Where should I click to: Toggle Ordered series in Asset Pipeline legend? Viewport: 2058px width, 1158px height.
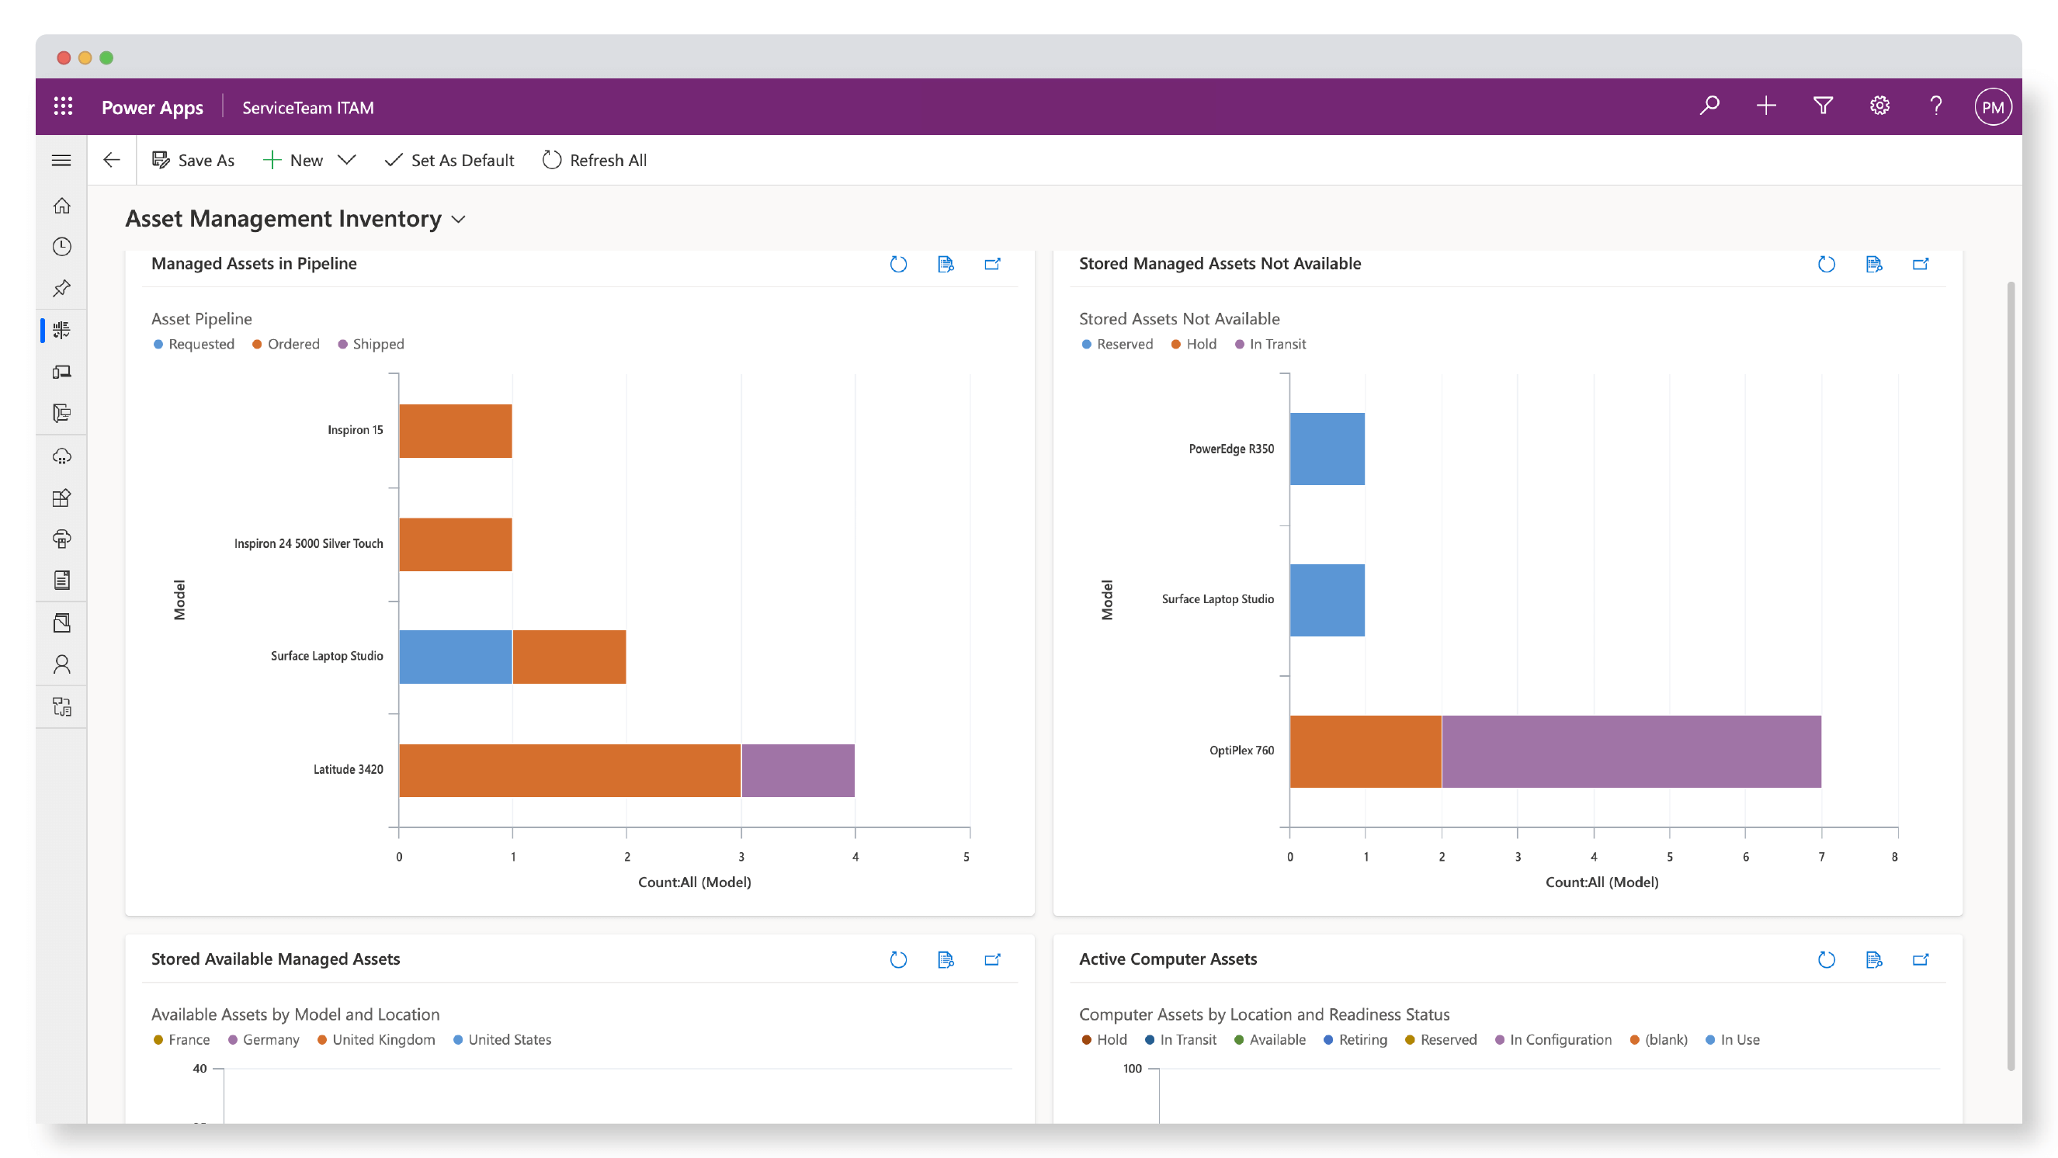(x=286, y=344)
